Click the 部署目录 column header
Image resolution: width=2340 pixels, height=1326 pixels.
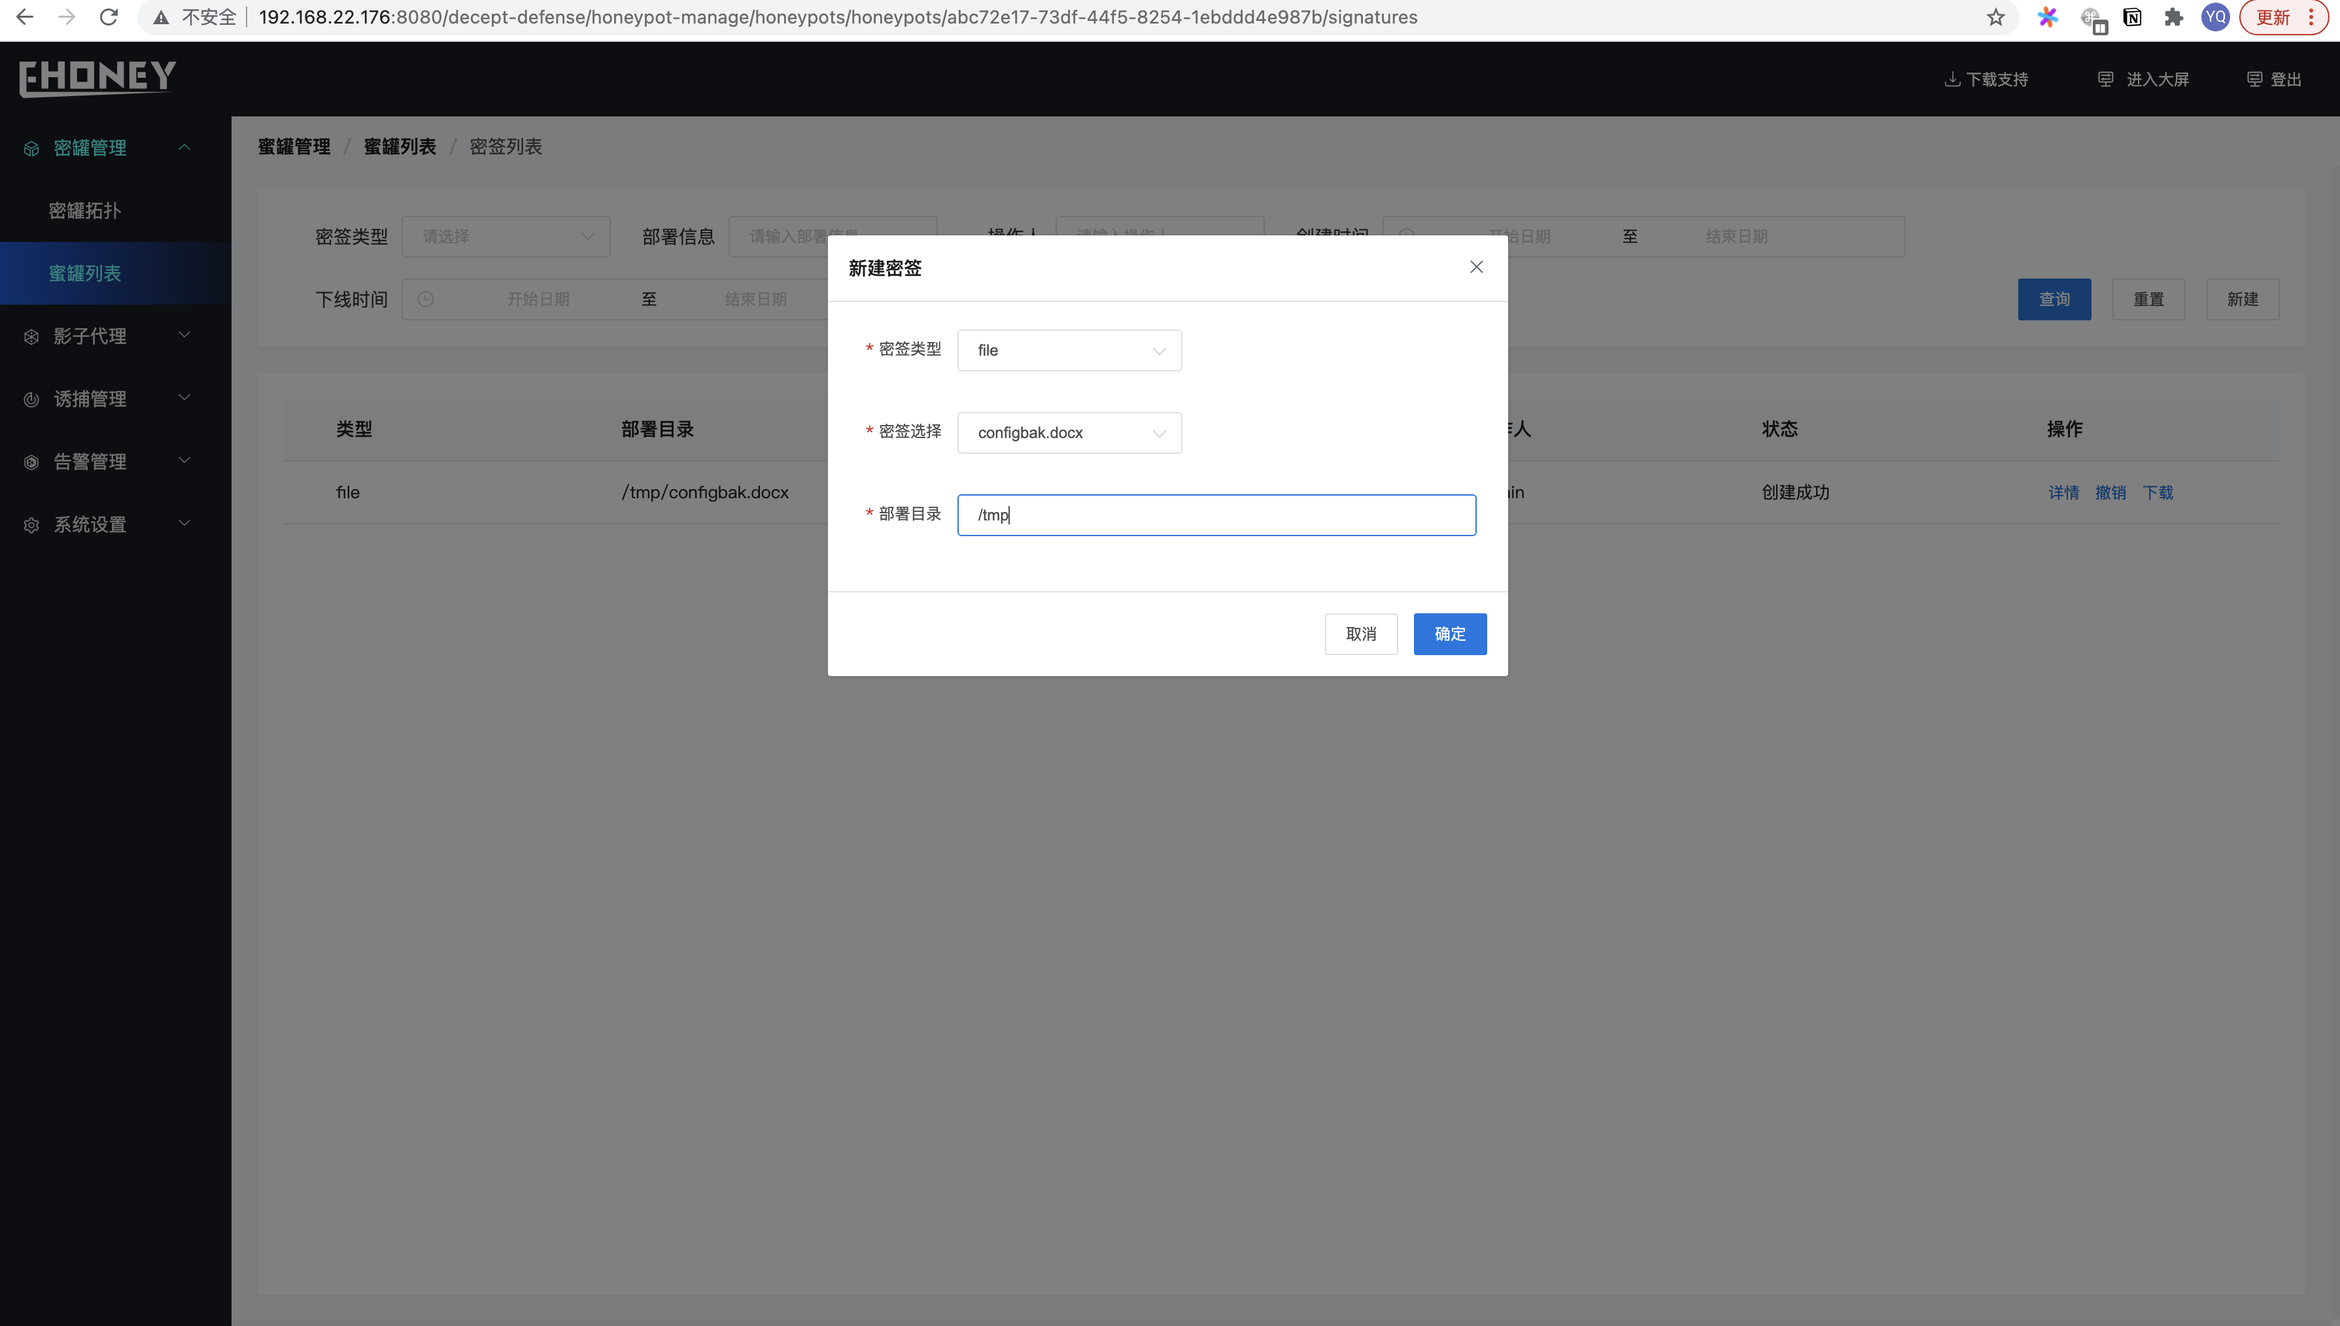(x=658, y=429)
